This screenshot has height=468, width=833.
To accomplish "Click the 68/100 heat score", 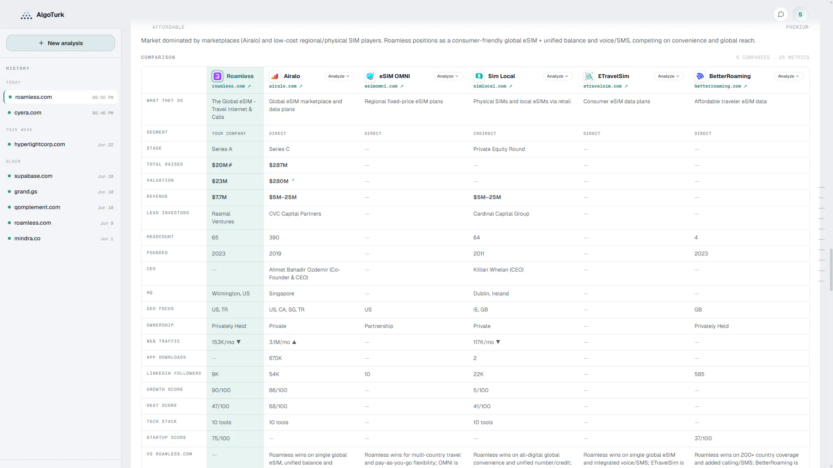I will (278, 406).
